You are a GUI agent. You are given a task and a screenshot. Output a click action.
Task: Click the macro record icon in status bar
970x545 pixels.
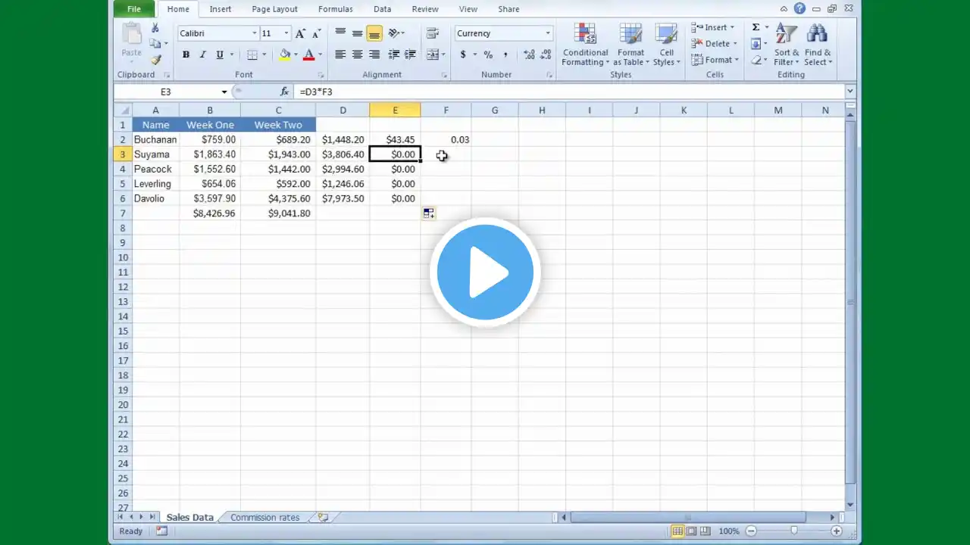point(161,531)
